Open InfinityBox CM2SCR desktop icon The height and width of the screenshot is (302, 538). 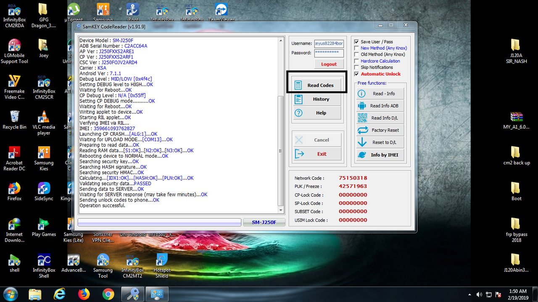click(x=44, y=87)
